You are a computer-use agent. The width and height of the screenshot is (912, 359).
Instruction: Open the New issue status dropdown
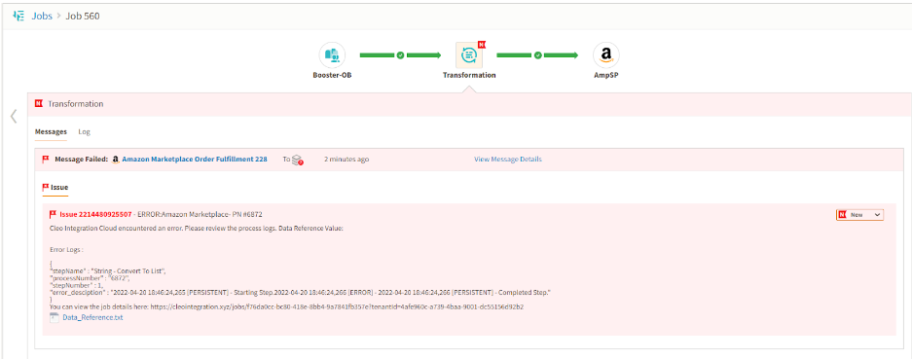[859, 215]
